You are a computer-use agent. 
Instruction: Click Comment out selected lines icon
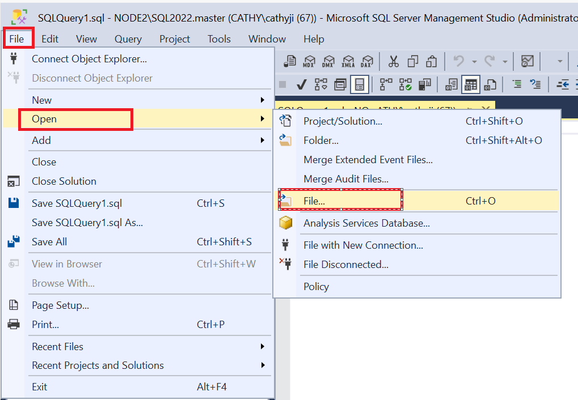pyautogui.click(x=517, y=84)
